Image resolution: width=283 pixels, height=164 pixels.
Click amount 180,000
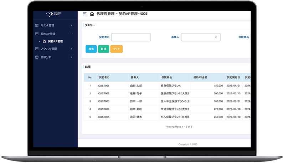click(218, 101)
